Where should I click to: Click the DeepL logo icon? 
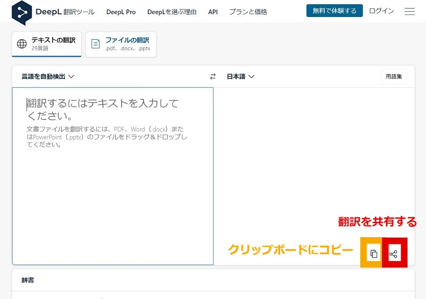point(22,12)
